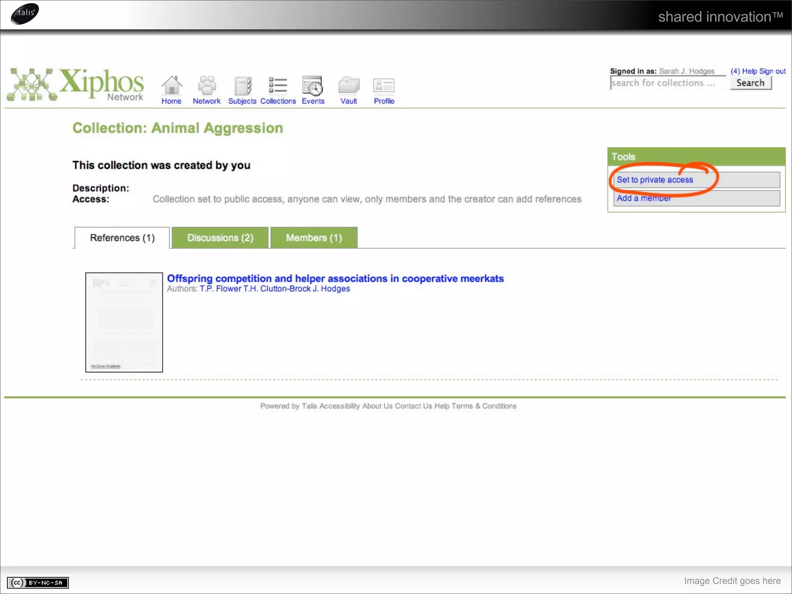Open Offspring competition meerkats article title
Viewport: 792px width, 594px height.
[x=335, y=278]
